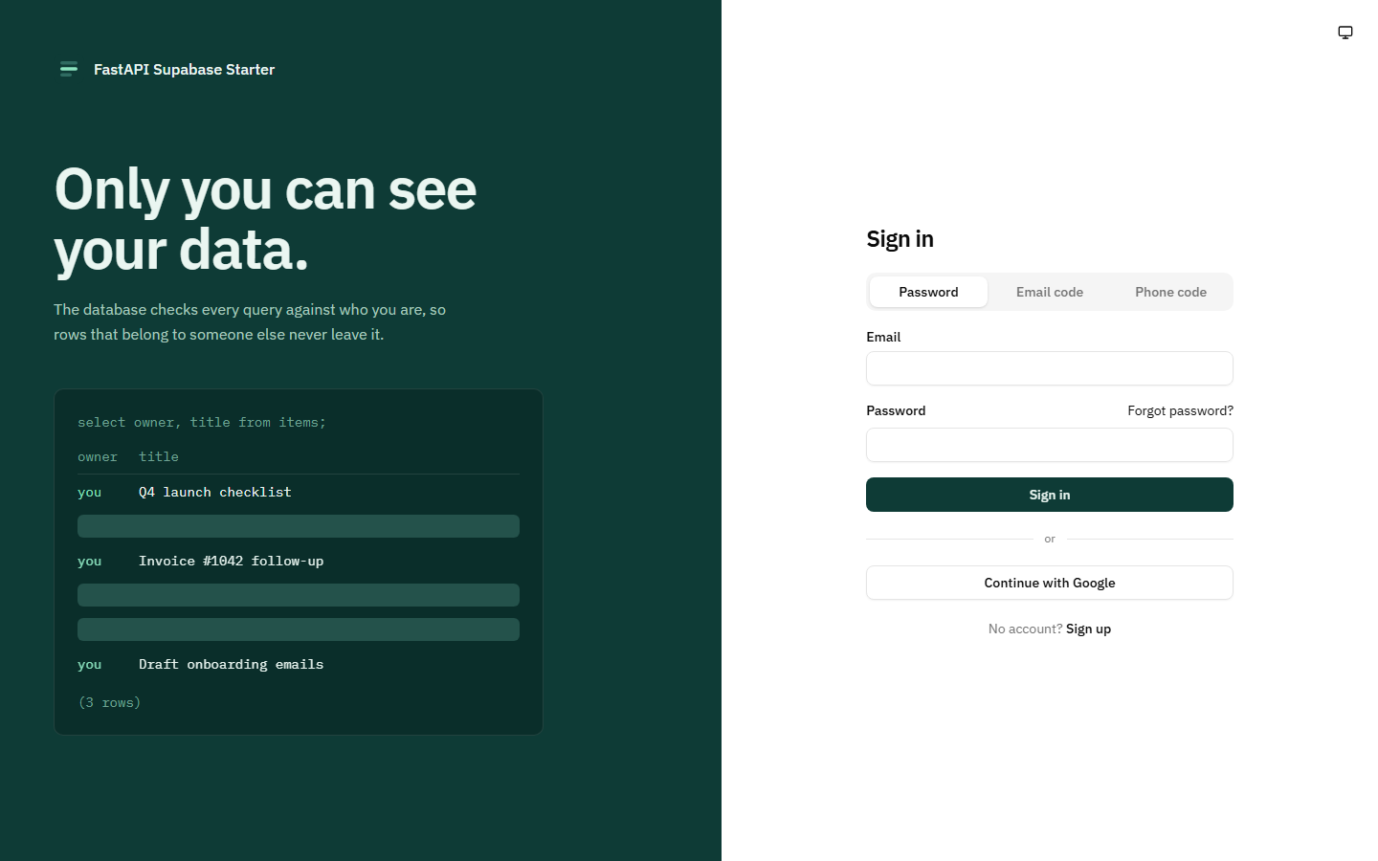The image size is (1378, 861).
Task: Click the '(3 rows)' result count
Action: [109, 702]
